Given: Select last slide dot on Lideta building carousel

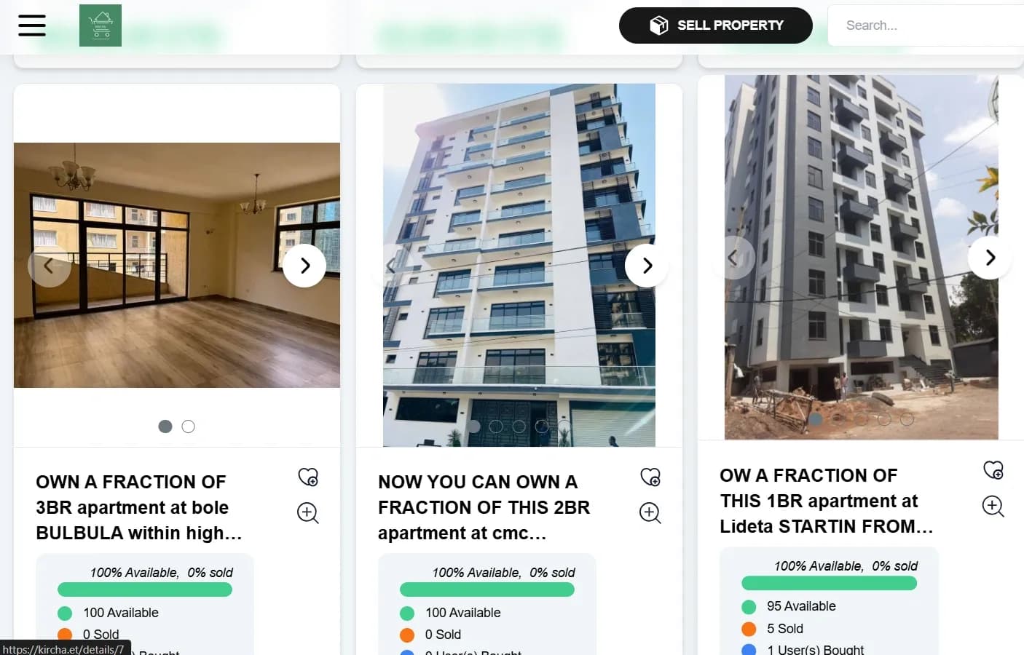Looking at the screenshot, I should 907,419.
